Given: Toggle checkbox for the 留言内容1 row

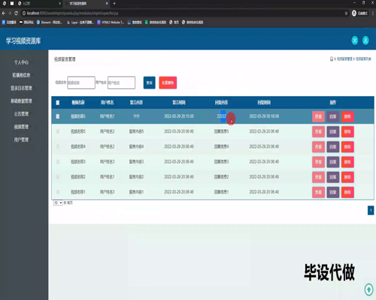Looking at the screenshot, I should click(58, 192).
